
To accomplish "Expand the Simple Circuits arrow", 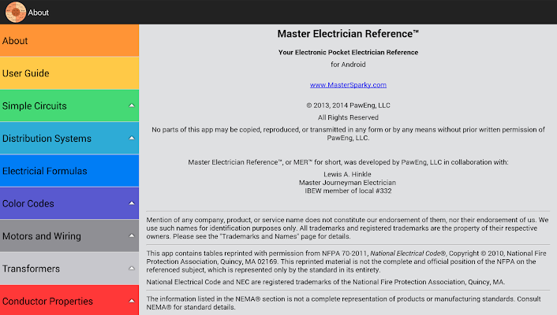I will (132, 106).
